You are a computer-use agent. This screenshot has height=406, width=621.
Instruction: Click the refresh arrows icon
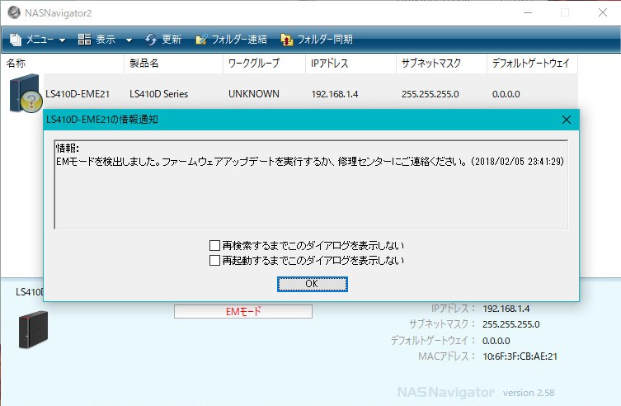(151, 40)
